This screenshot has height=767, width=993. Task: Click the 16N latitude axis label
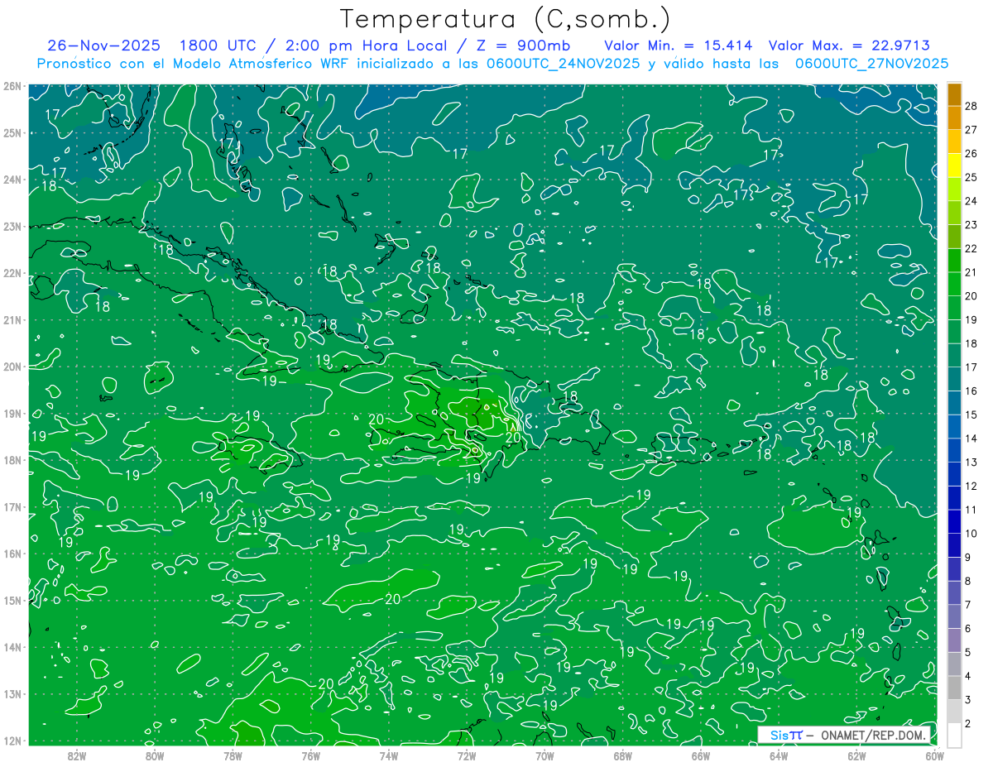[x=12, y=554]
